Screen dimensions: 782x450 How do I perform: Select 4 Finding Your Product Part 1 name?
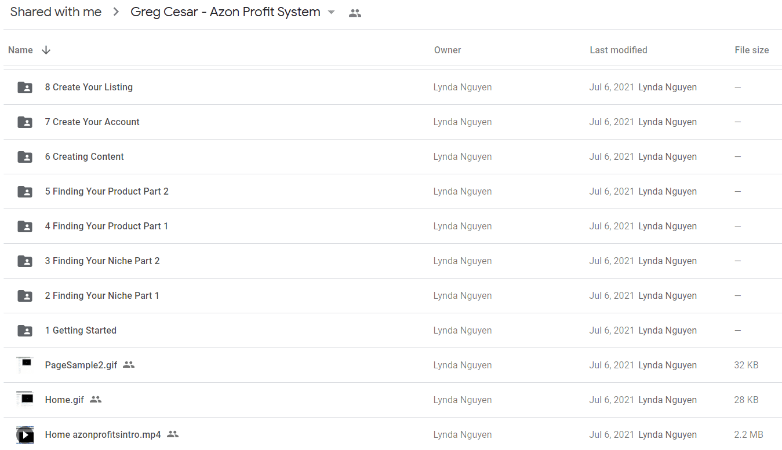[107, 226]
